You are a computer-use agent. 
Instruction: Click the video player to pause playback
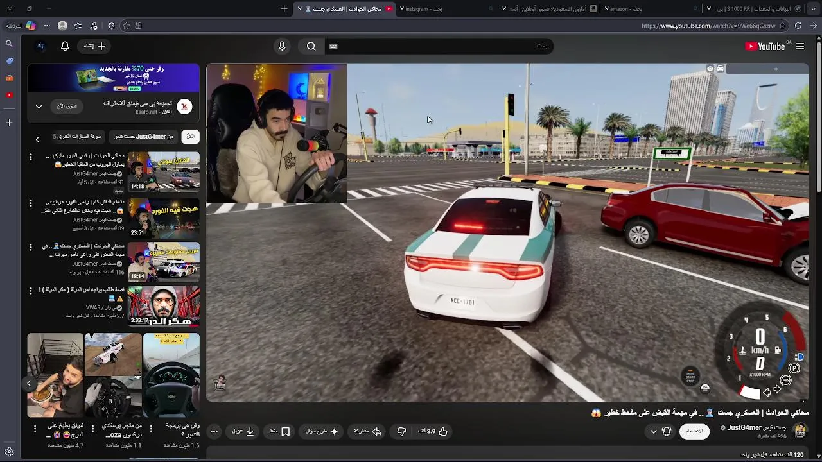coord(507,232)
